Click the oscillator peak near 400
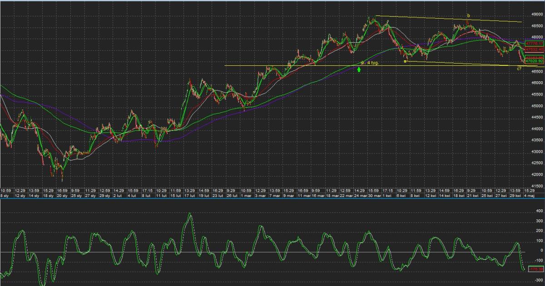This screenshot has width=545, height=286. (x=189, y=214)
